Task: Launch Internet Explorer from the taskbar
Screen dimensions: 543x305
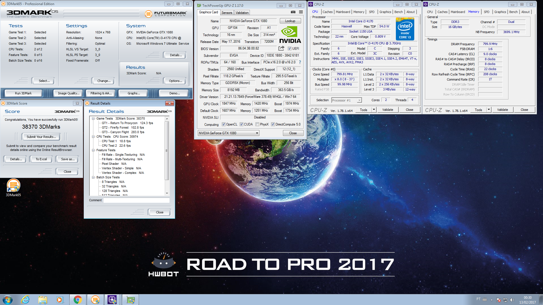Action: tap(25, 300)
